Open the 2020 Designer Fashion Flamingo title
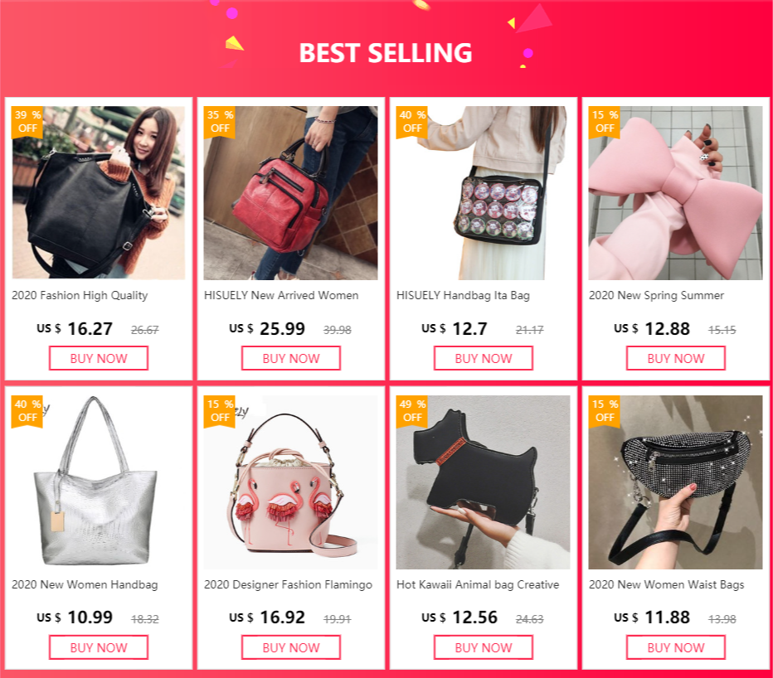 coord(288,585)
